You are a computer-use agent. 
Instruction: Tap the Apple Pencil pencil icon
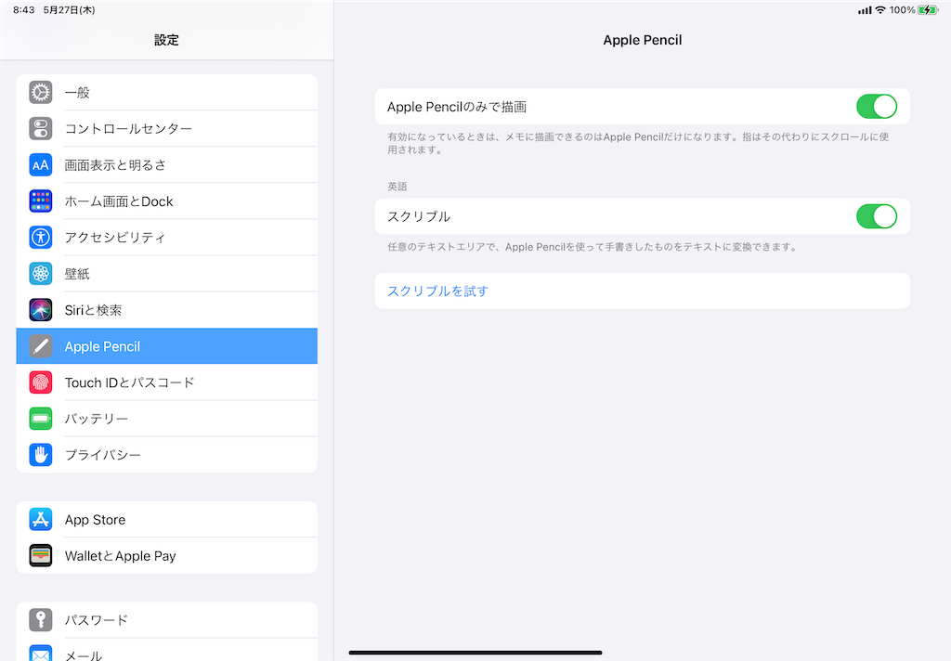[41, 346]
